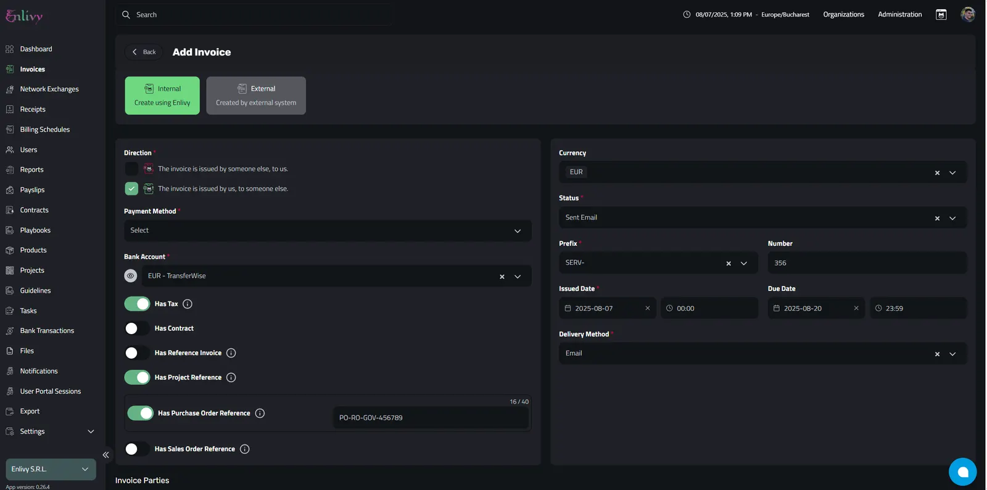This screenshot has height=490, width=987.
Task: Open the chat support bubble
Action: pos(962,472)
